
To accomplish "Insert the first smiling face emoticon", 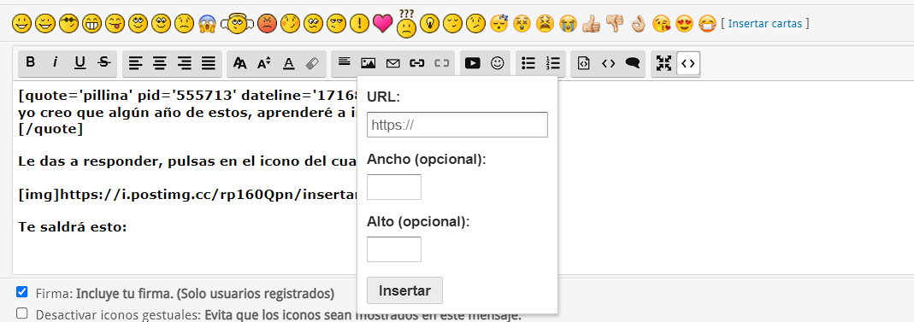I will click(x=21, y=24).
